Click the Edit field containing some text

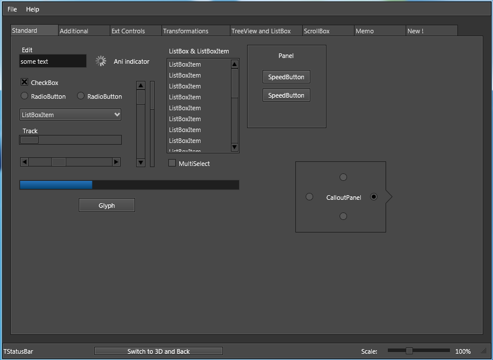(x=53, y=61)
